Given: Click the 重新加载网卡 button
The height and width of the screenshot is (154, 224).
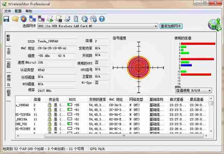Looking at the screenshot, I should tap(171, 26).
